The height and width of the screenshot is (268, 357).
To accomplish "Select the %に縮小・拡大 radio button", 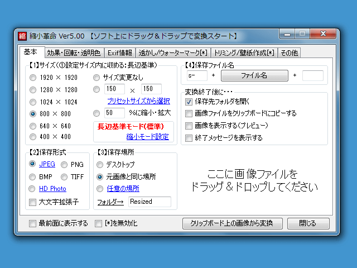I will point(97,113).
